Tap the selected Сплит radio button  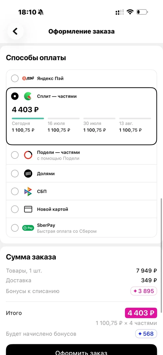(15, 96)
